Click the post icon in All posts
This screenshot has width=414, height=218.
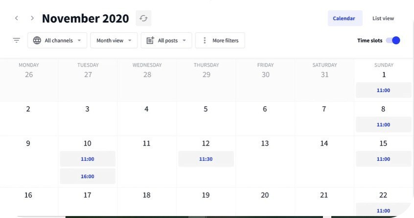coord(150,41)
